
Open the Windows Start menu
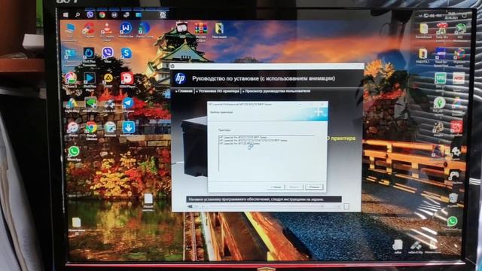pyautogui.click(x=66, y=15)
